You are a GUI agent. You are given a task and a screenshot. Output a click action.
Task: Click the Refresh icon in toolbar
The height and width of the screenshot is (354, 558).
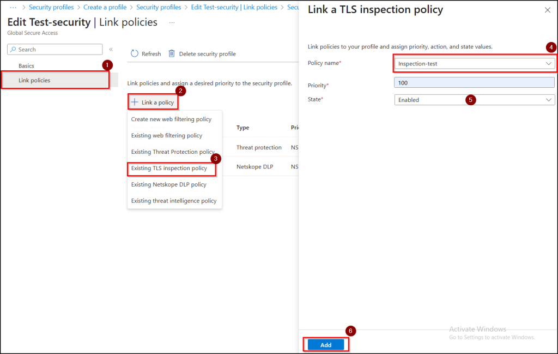click(x=135, y=53)
